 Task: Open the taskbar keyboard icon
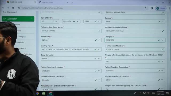click(x=153, y=93)
